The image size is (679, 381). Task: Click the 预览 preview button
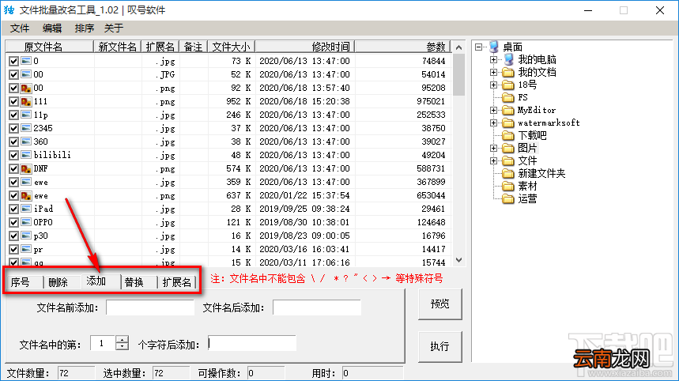coord(440,304)
